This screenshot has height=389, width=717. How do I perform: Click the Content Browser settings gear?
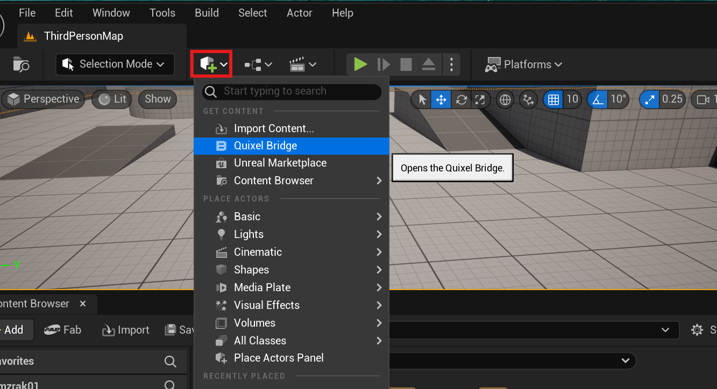click(x=697, y=330)
